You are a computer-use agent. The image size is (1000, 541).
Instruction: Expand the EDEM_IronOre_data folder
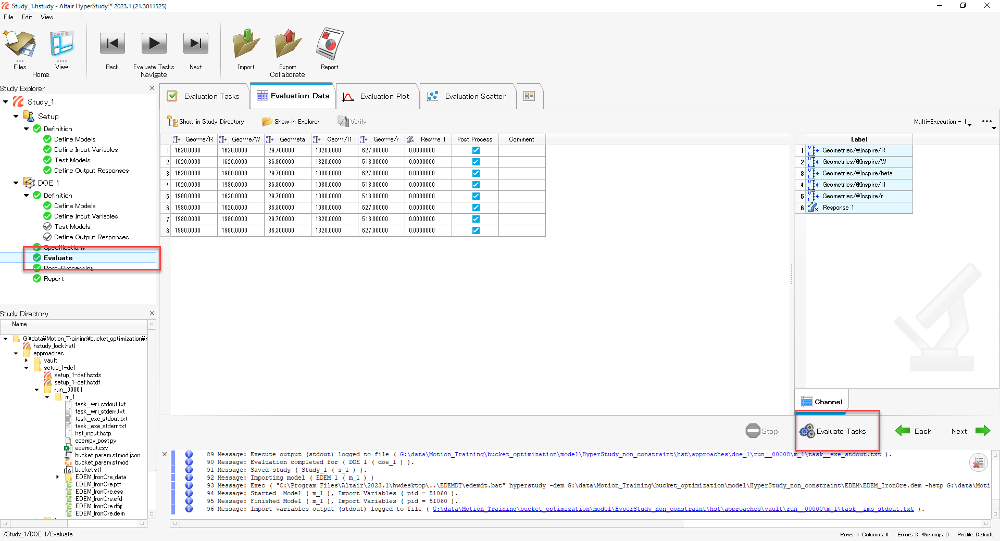pos(58,477)
